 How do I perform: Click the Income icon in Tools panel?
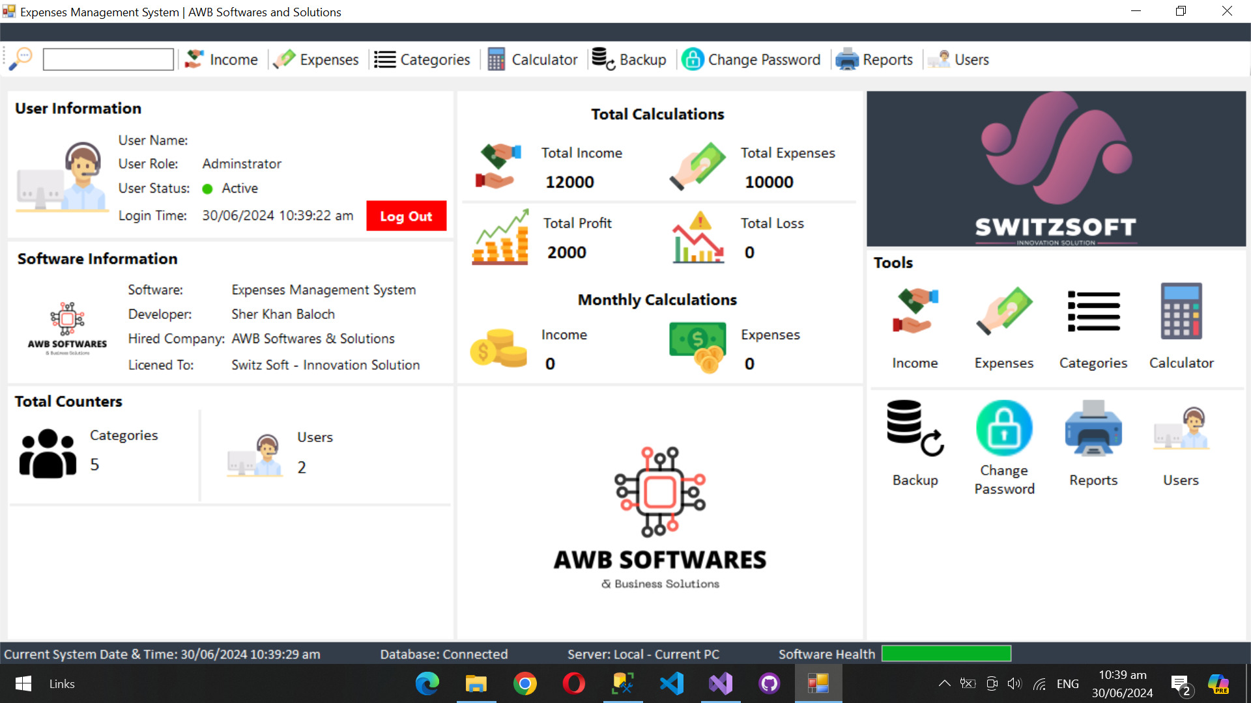click(915, 311)
